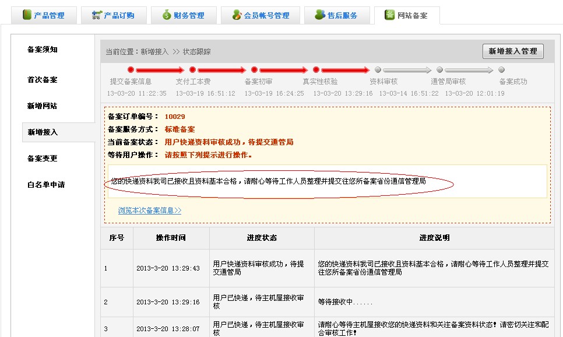Click the 支付工本费 step label
The width and height of the screenshot is (563, 337).
pos(193,82)
